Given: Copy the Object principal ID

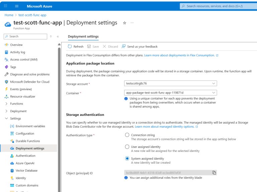Looking at the screenshot, I should [214, 173].
